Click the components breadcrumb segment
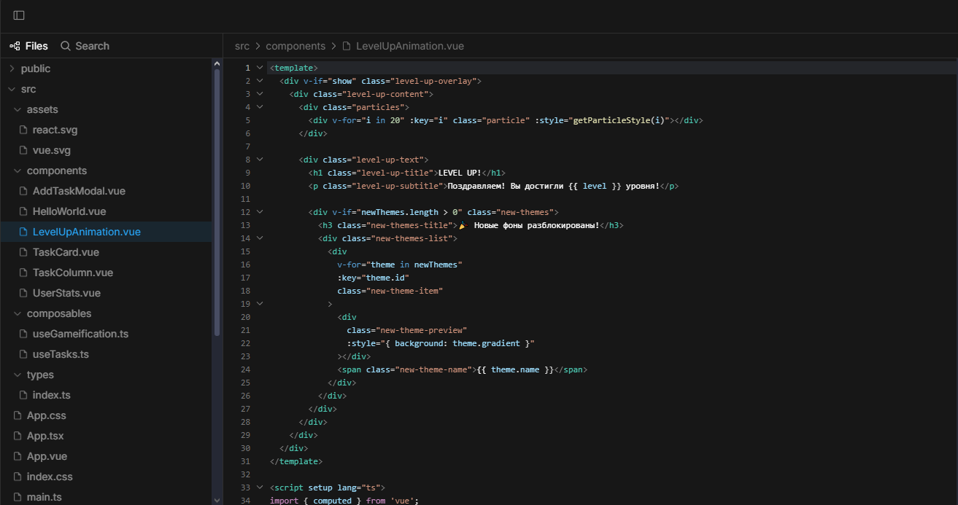This screenshot has width=958, height=505. [295, 46]
